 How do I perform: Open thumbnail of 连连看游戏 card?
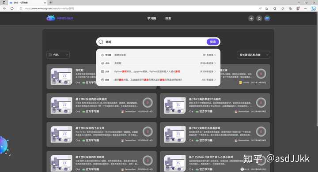click(175, 135)
